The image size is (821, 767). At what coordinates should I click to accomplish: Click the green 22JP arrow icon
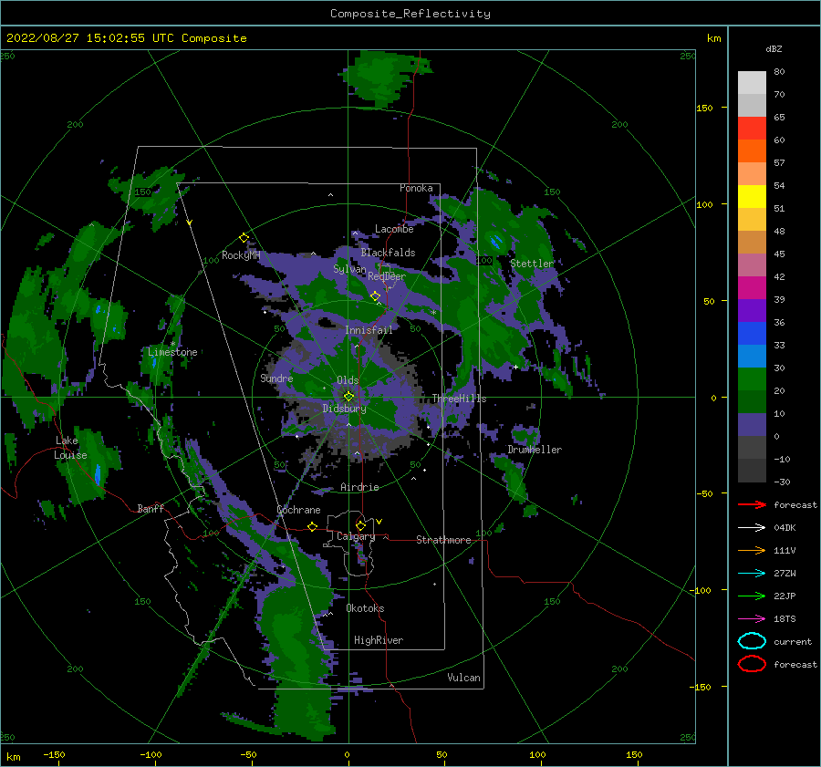752,596
